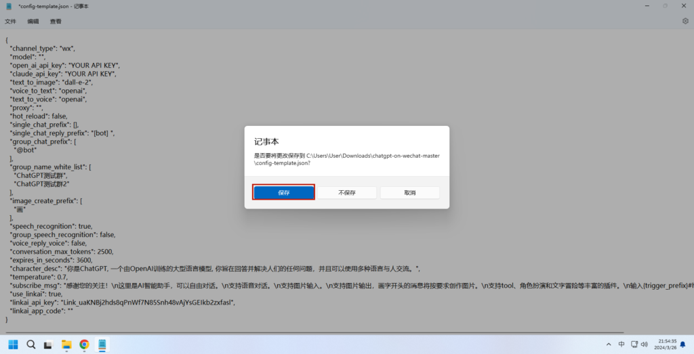694x354 pixels.
Task: Click the "voice_to_text": "openai" line
Action: [48, 91]
